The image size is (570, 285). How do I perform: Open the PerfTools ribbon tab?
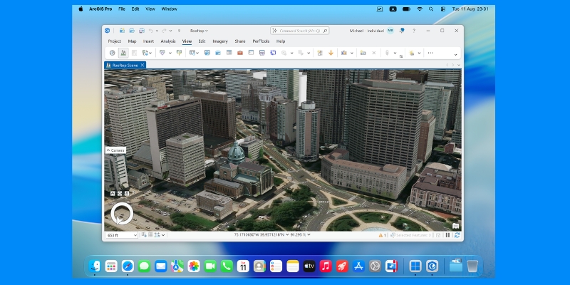pyautogui.click(x=261, y=41)
